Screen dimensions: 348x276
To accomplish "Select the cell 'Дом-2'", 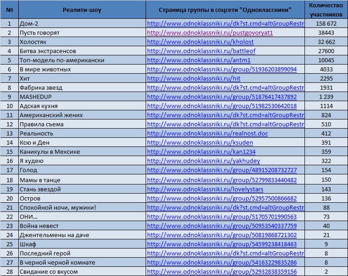I will [x=82, y=24].
